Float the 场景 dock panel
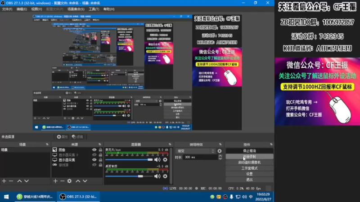Viewport: 360px width, 202px height. click(x=47, y=145)
